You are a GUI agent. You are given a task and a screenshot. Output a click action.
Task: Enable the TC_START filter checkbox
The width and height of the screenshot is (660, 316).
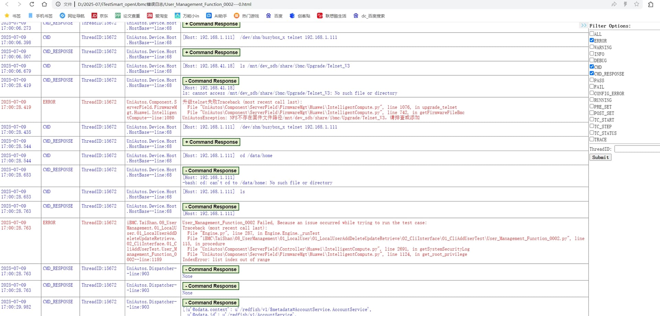592,120
